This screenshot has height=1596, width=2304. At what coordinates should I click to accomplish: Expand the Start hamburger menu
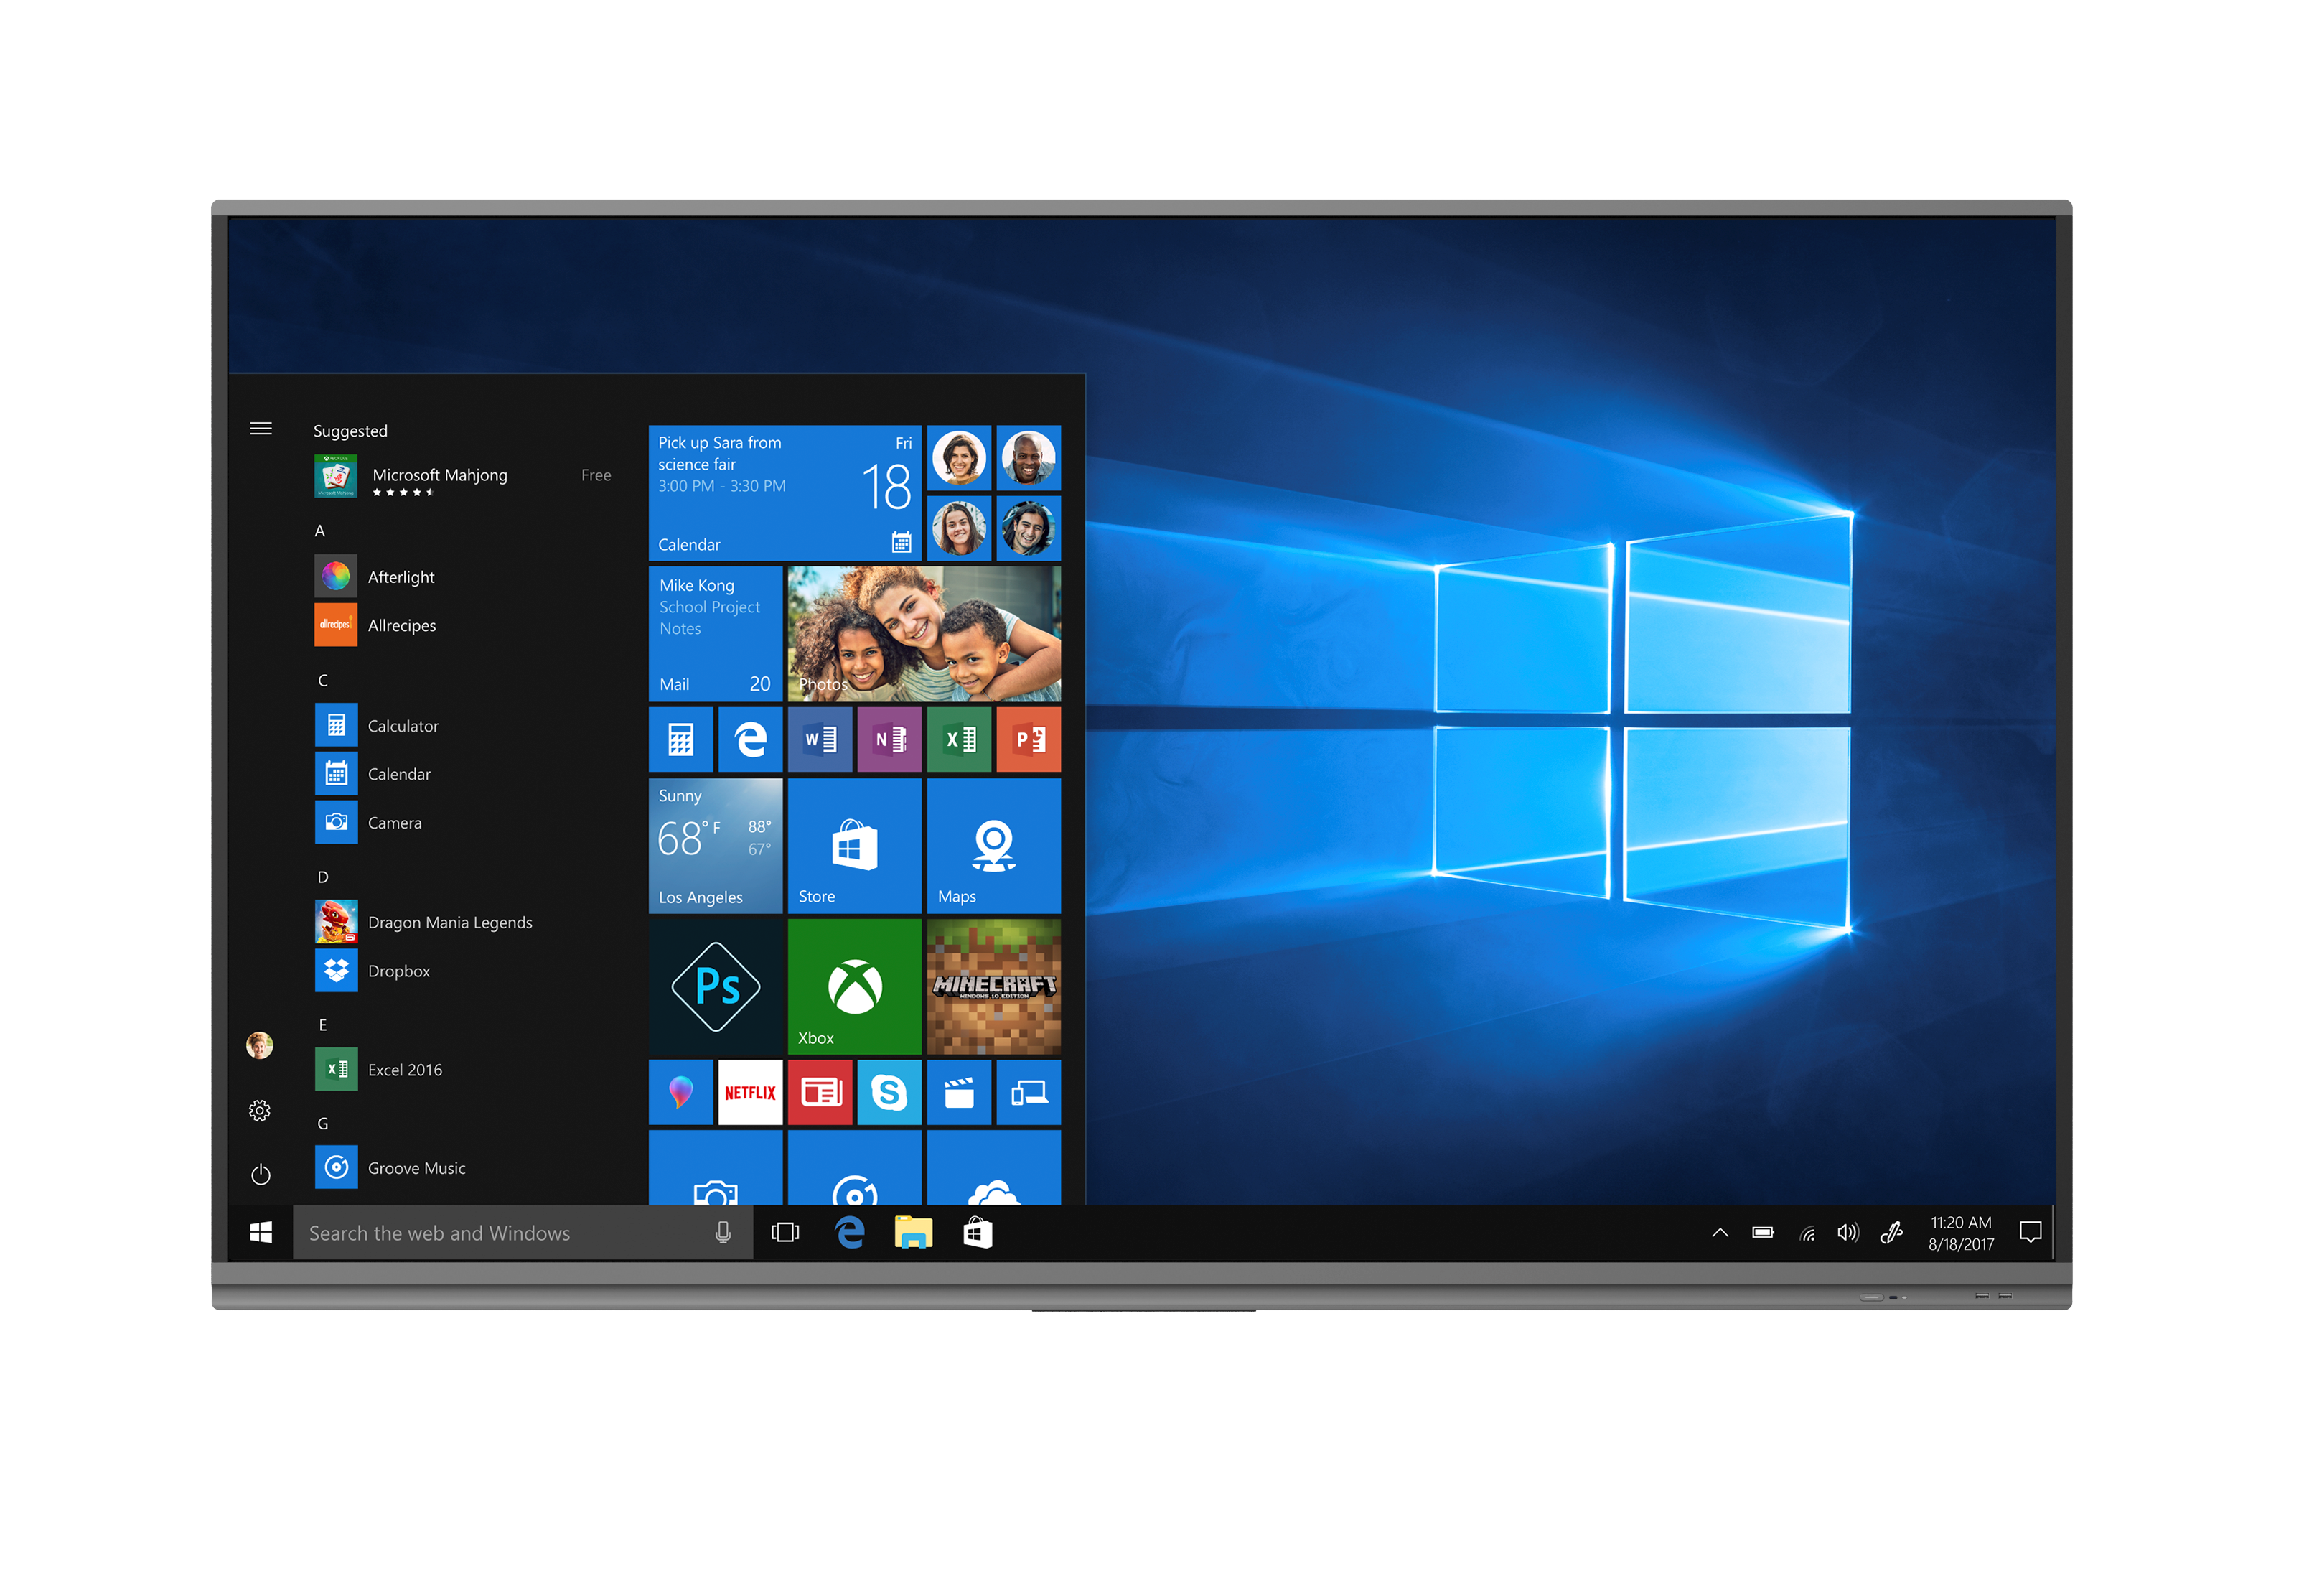(261, 429)
